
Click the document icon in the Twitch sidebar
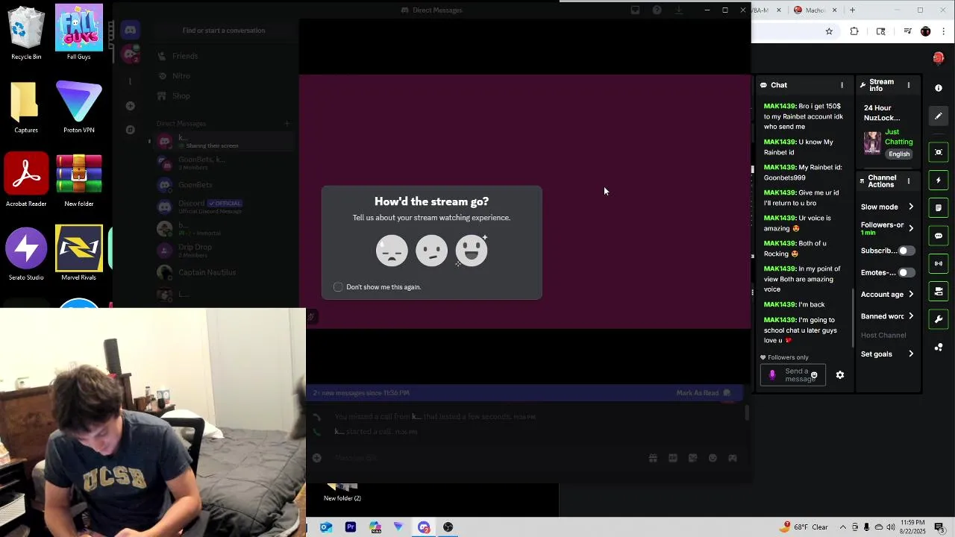pos(939,208)
